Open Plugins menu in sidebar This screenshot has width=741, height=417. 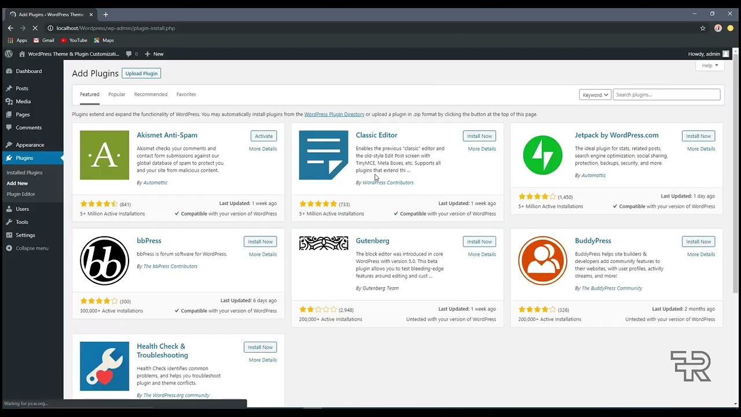pos(32,158)
